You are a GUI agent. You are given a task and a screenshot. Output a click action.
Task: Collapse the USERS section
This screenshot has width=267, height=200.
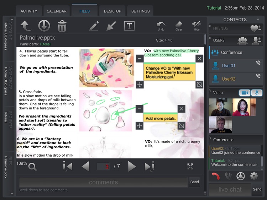click(x=210, y=38)
